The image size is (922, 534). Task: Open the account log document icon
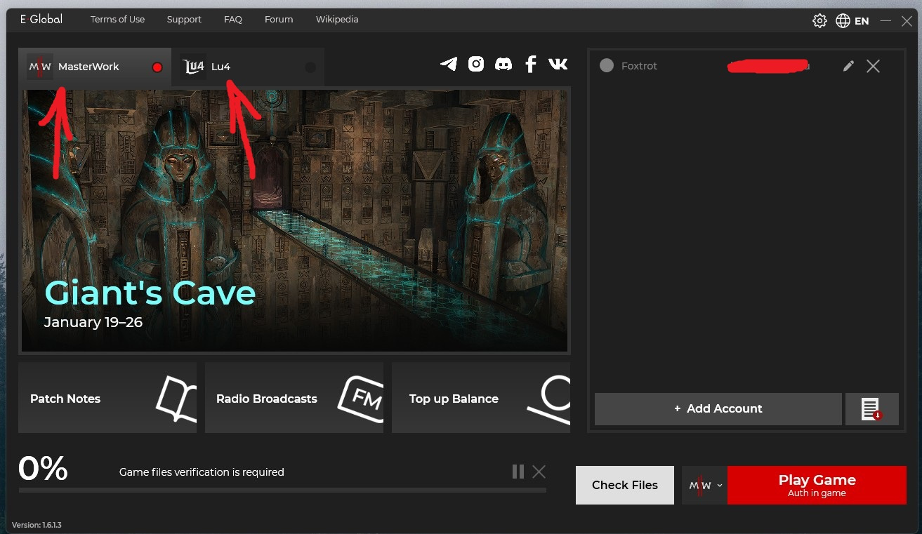871,408
